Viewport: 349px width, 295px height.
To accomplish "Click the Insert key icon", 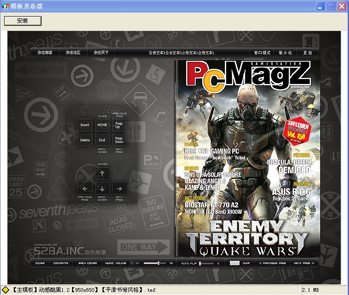I will pos(85,125).
